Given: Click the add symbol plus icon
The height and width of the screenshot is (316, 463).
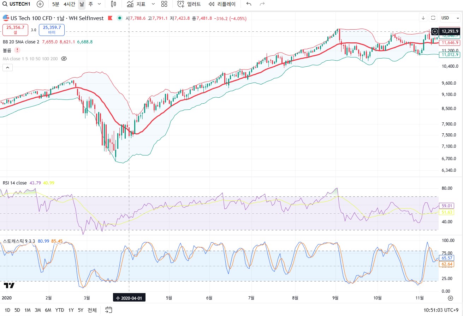Looking at the screenshot, I should (40, 4).
